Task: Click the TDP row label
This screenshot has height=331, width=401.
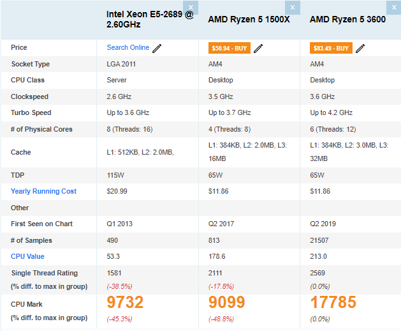Action: tap(17, 175)
